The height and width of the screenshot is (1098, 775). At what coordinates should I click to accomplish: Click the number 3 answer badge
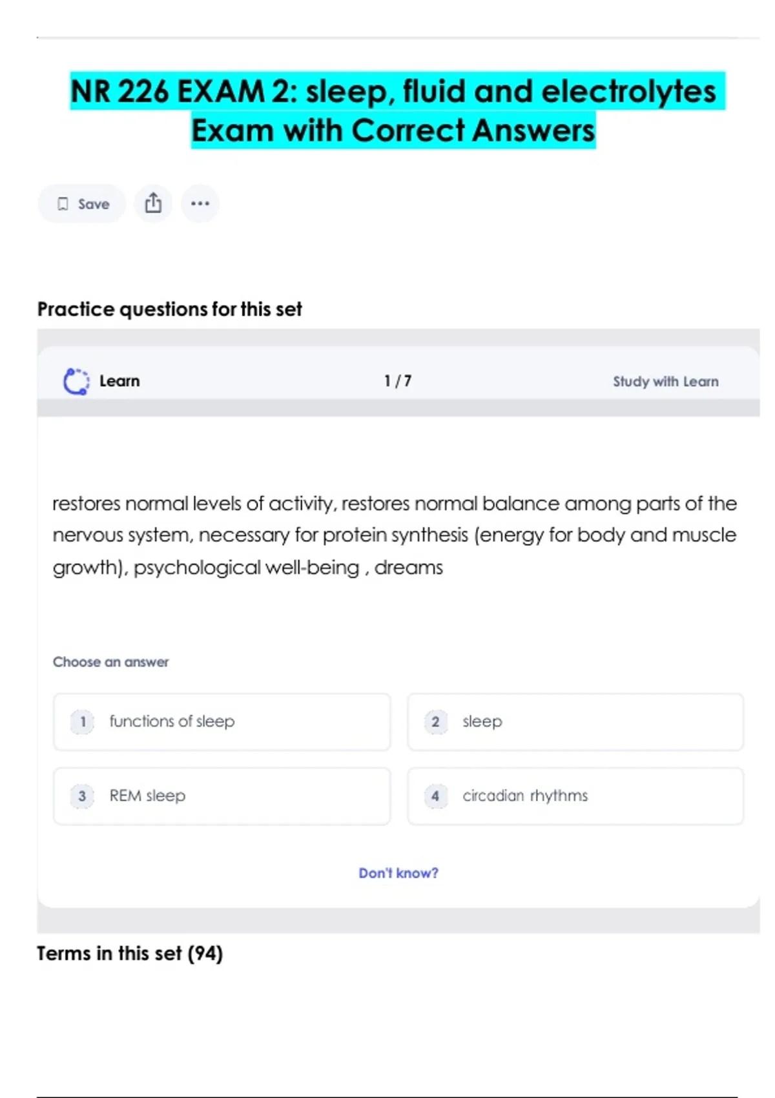pyautogui.click(x=82, y=796)
